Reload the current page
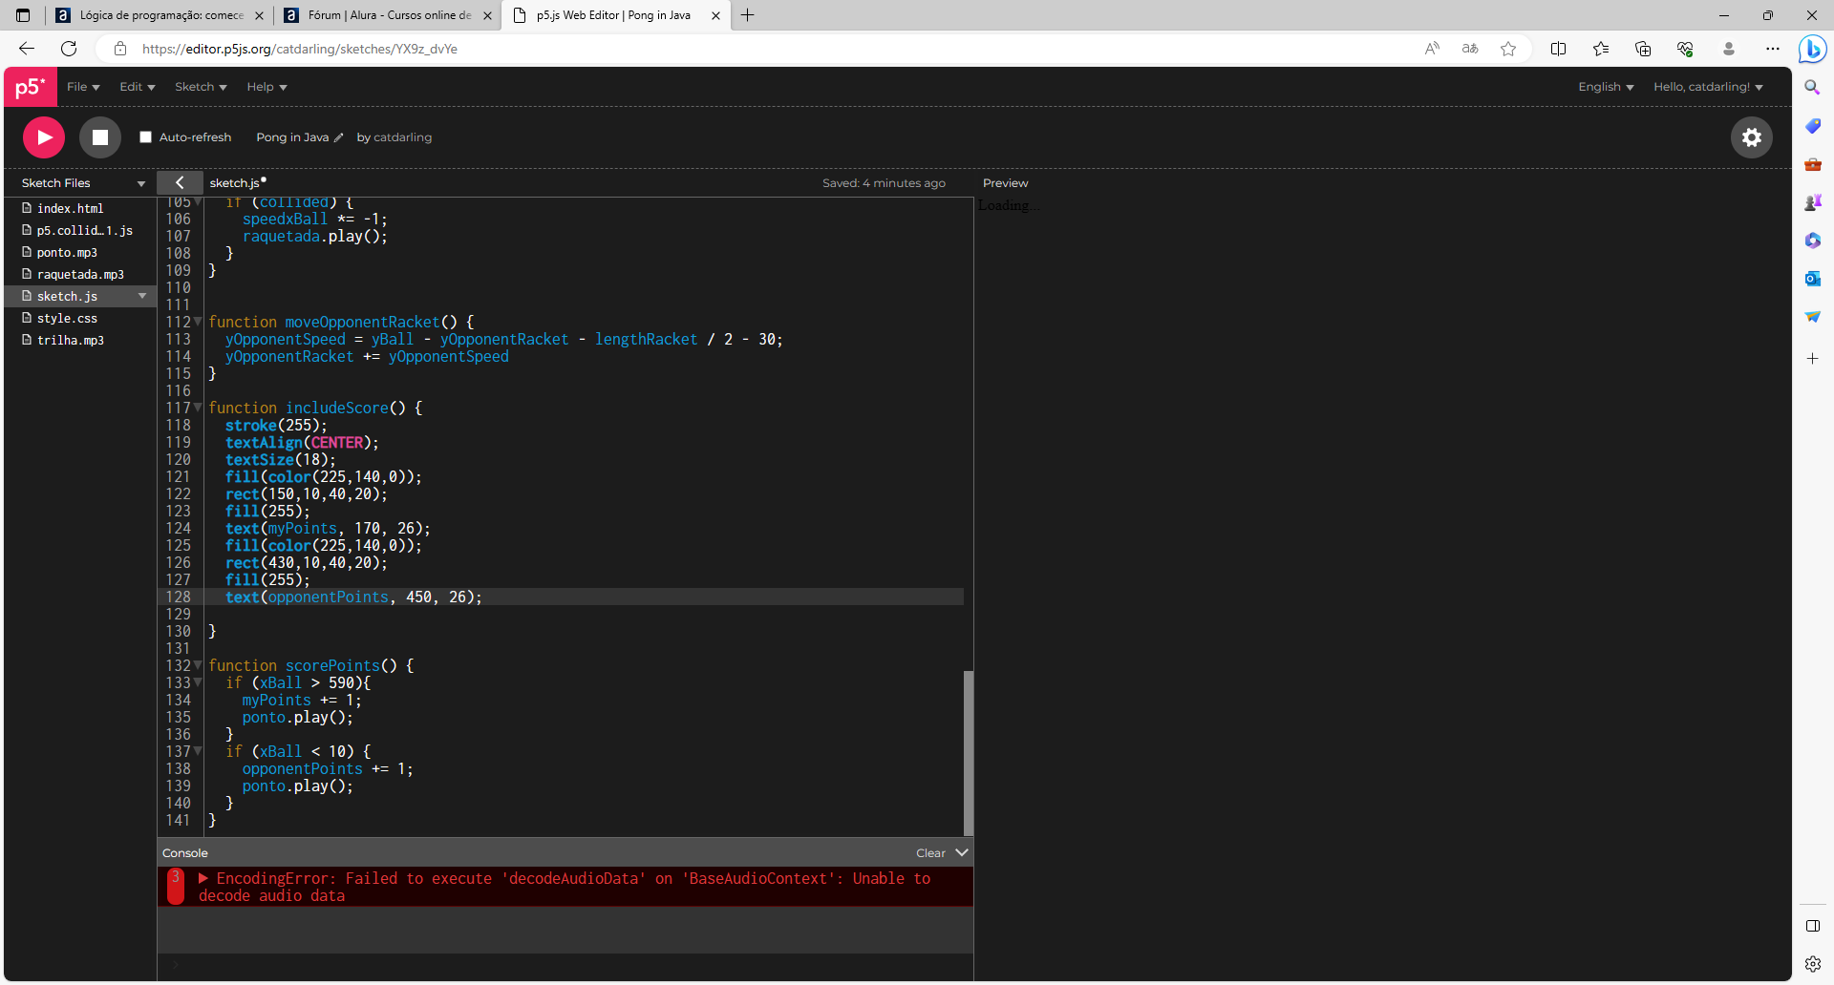1834x985 pixels. 69,49
